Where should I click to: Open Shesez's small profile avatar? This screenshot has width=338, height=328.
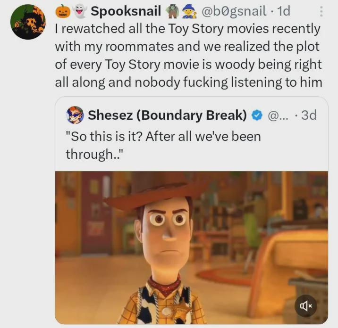[75, 115]
